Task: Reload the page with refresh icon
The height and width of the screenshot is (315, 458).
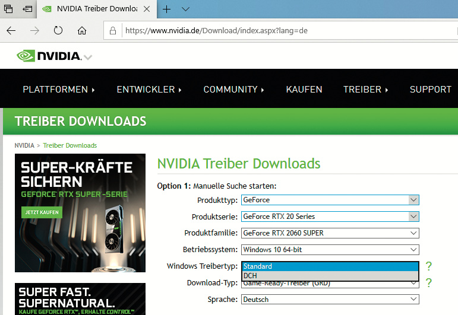Action: click(x=58, y=30)
